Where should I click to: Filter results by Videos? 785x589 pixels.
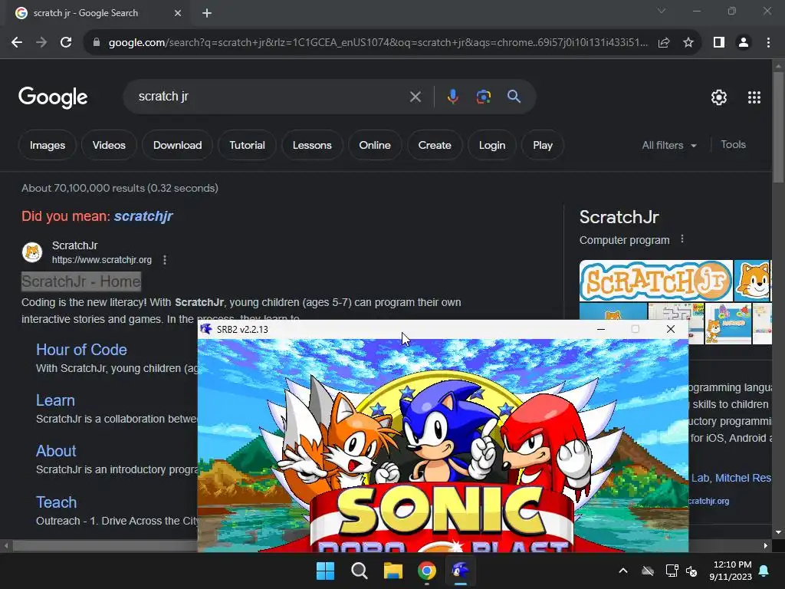[109, 145]
